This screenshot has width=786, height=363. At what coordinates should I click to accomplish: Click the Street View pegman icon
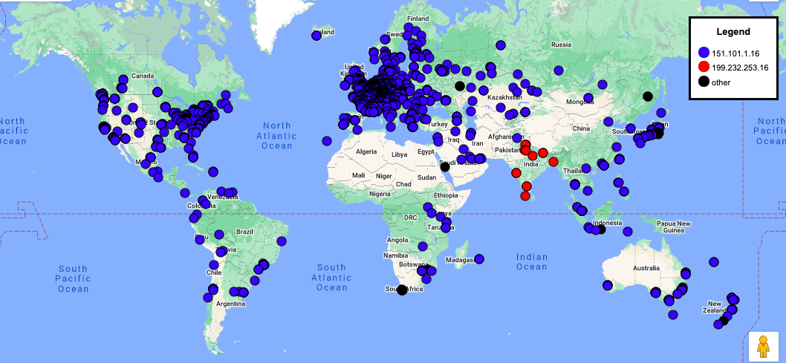pyautogui.click(x=763, y=346)
